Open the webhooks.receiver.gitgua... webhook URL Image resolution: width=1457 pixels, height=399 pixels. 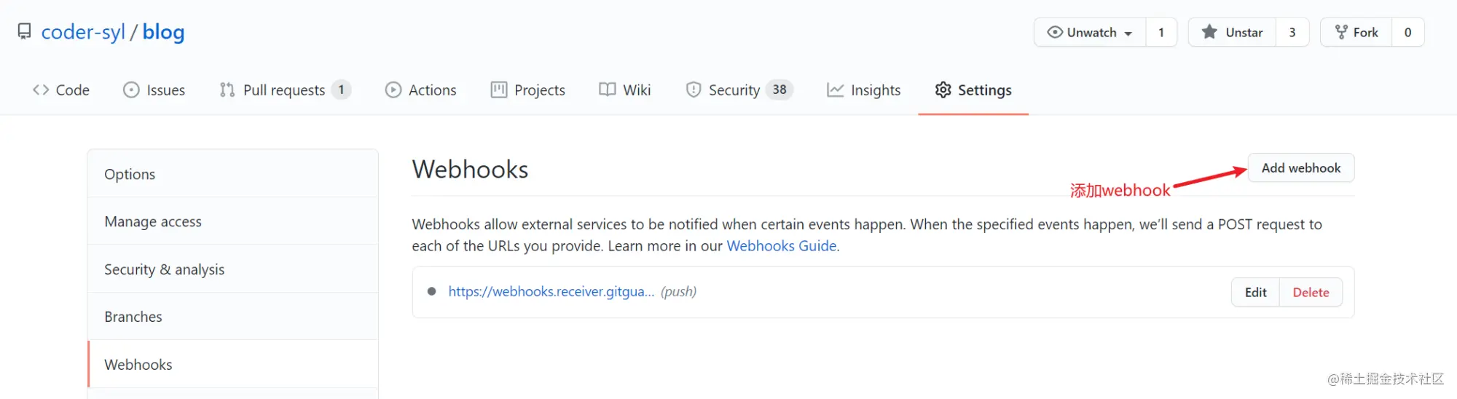[551, 291]
